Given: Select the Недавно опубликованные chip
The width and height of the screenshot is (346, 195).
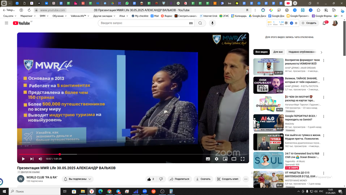Looking at the screenshot, I should pyautogui.click(x=302, y=52).
